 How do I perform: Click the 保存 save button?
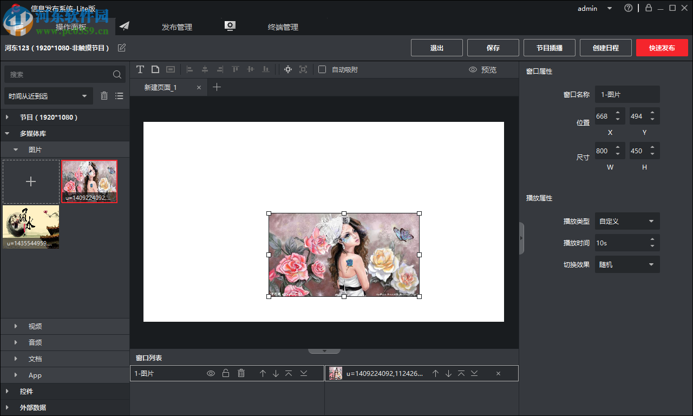pyautogui.click(x=493, y=48)
